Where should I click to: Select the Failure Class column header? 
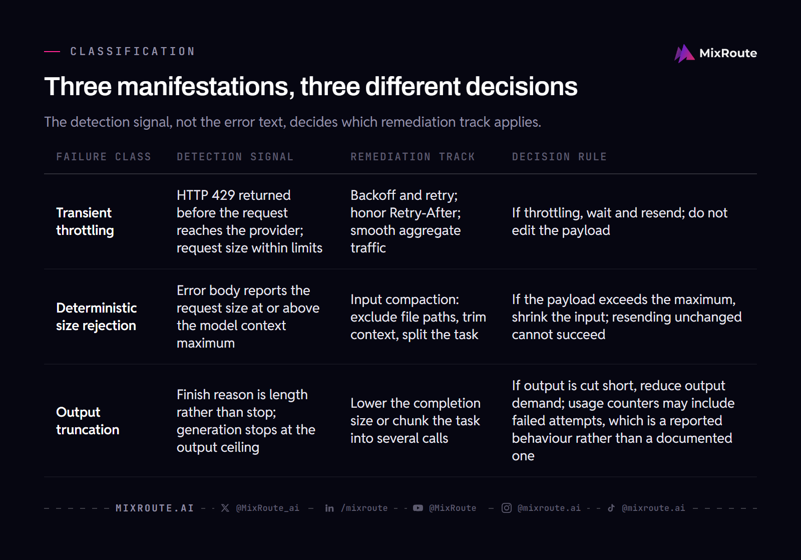tap(104, 157)
